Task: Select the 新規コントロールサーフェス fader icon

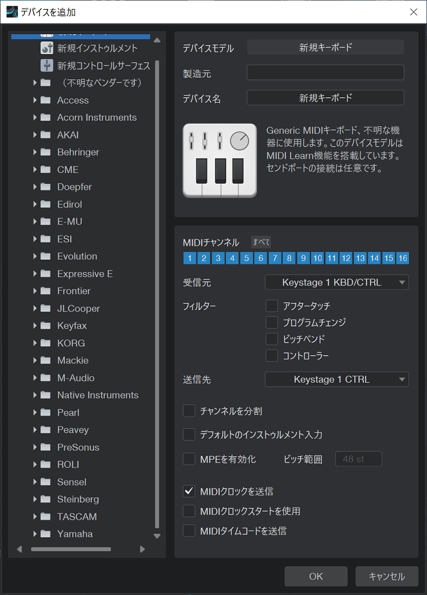Action: (47, 66)
